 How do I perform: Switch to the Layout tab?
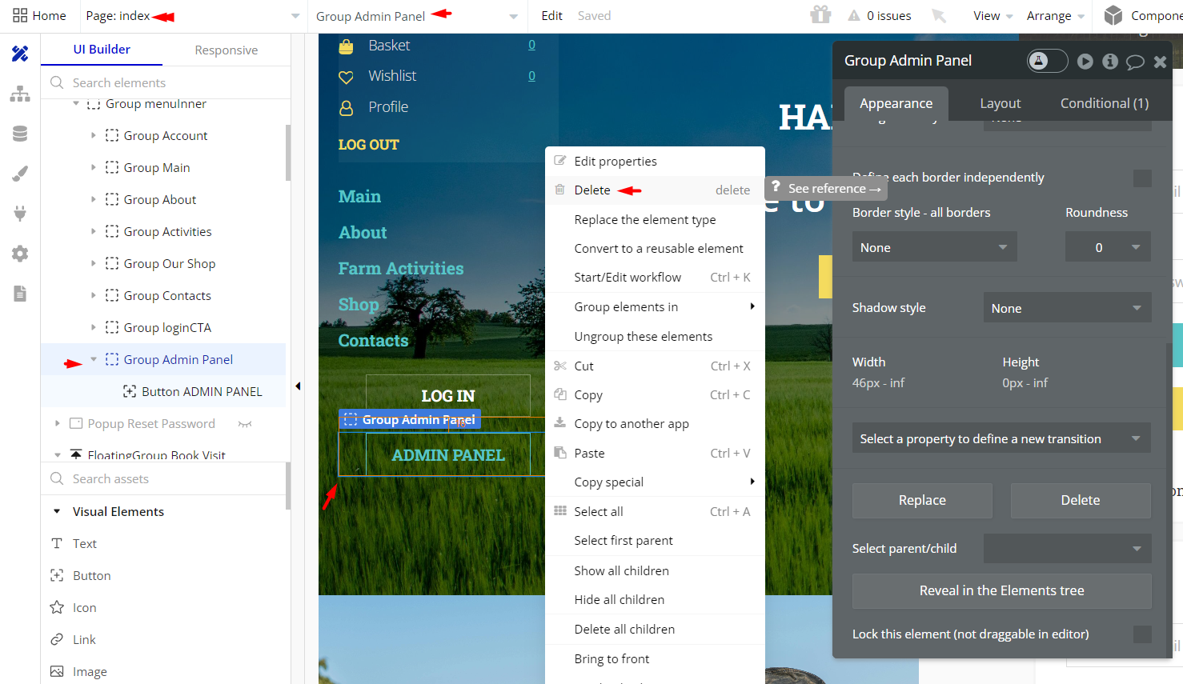[1001, 103]
